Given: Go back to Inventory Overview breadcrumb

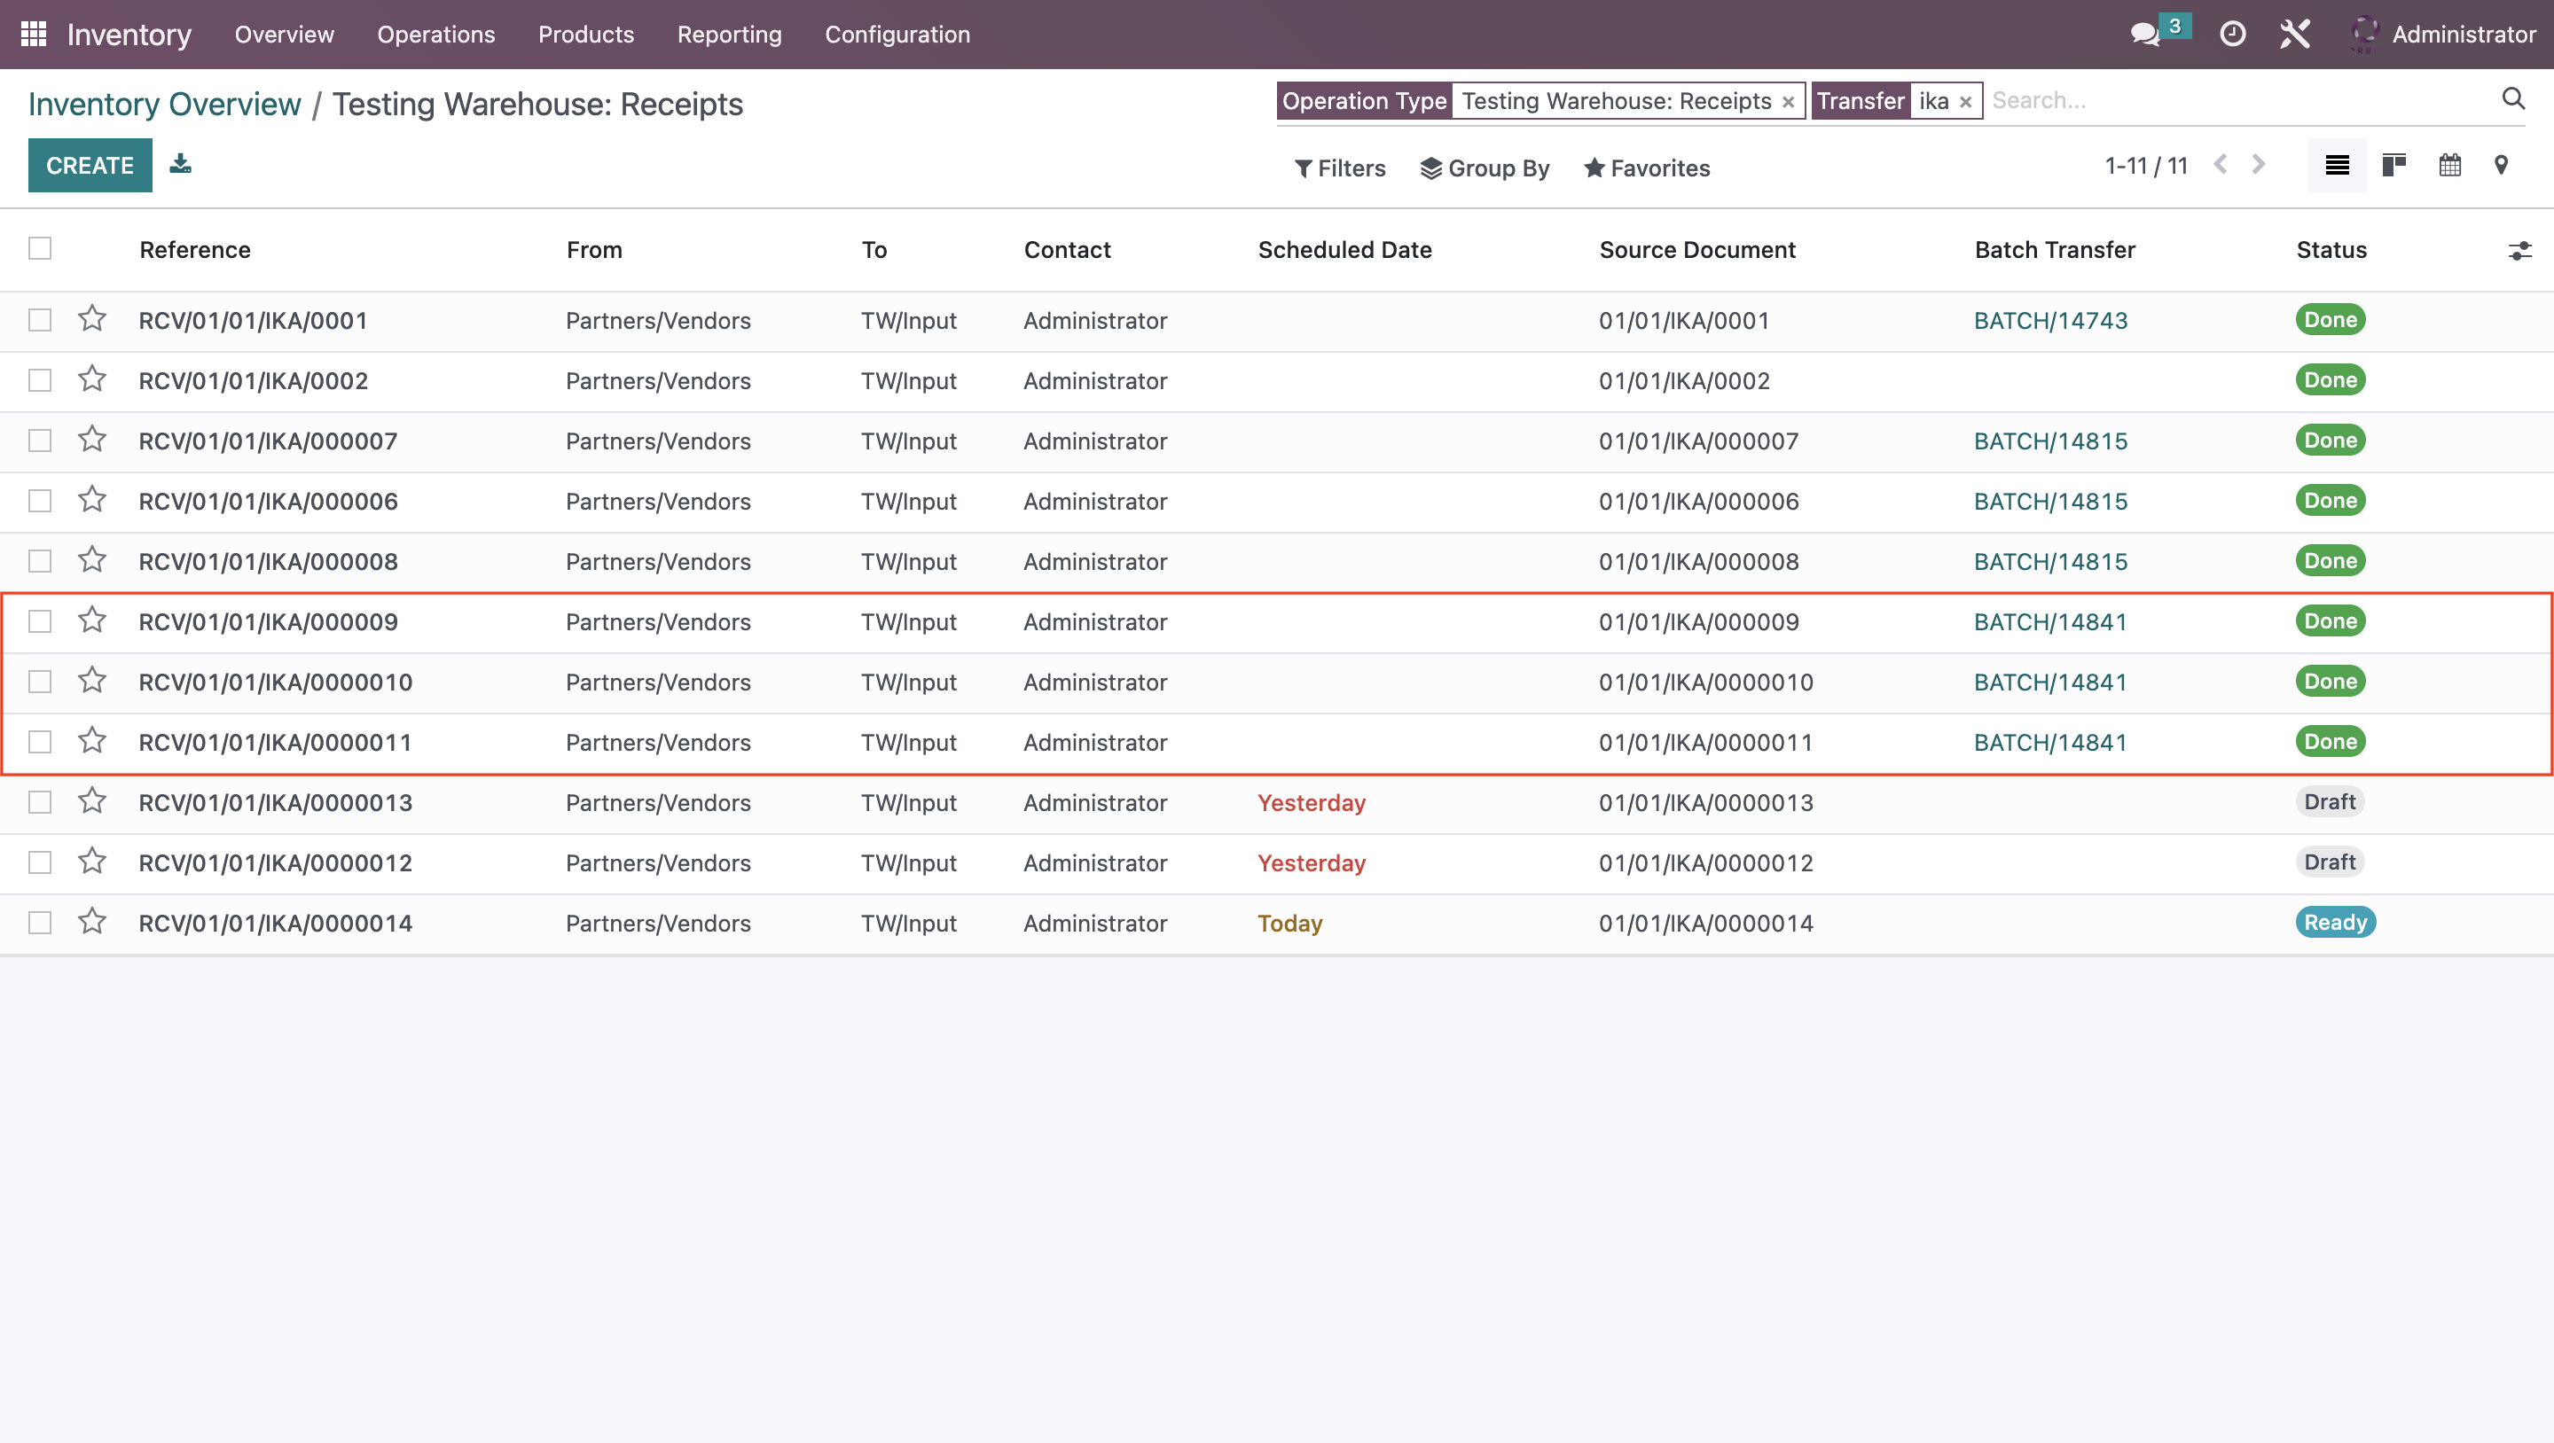Looking at the screenshot, I should click(x=165, y=104).
